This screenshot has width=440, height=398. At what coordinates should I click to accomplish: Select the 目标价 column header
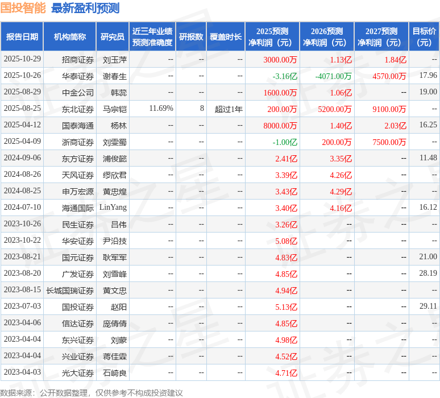pyautogui.click(x=424, y=37)
